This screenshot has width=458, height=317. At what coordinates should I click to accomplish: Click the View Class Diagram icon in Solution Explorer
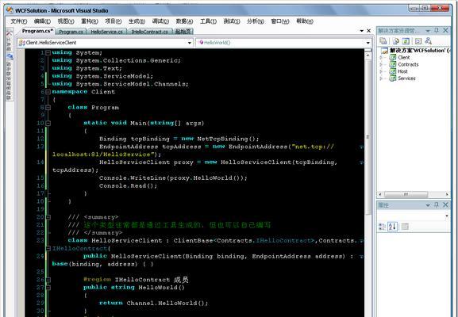click(428, 41)
